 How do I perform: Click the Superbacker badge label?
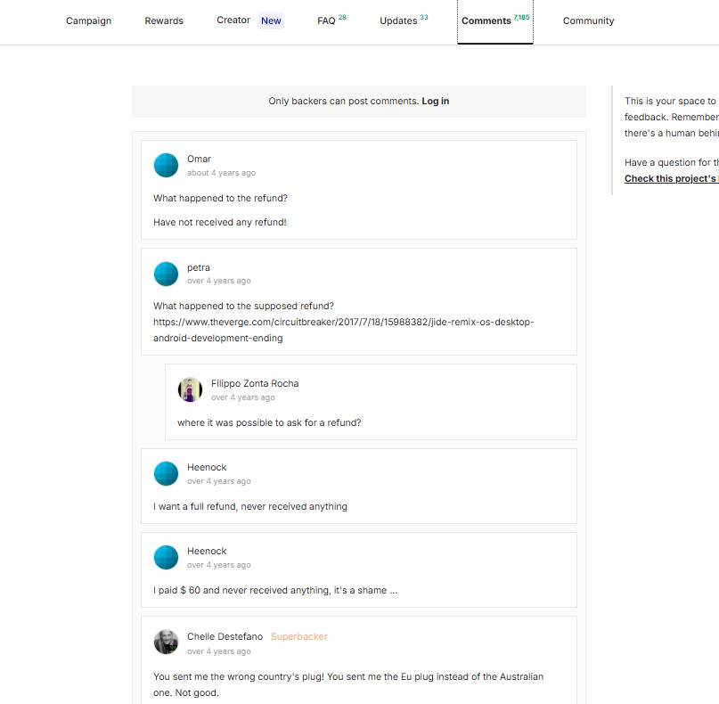tap(299, 636)
